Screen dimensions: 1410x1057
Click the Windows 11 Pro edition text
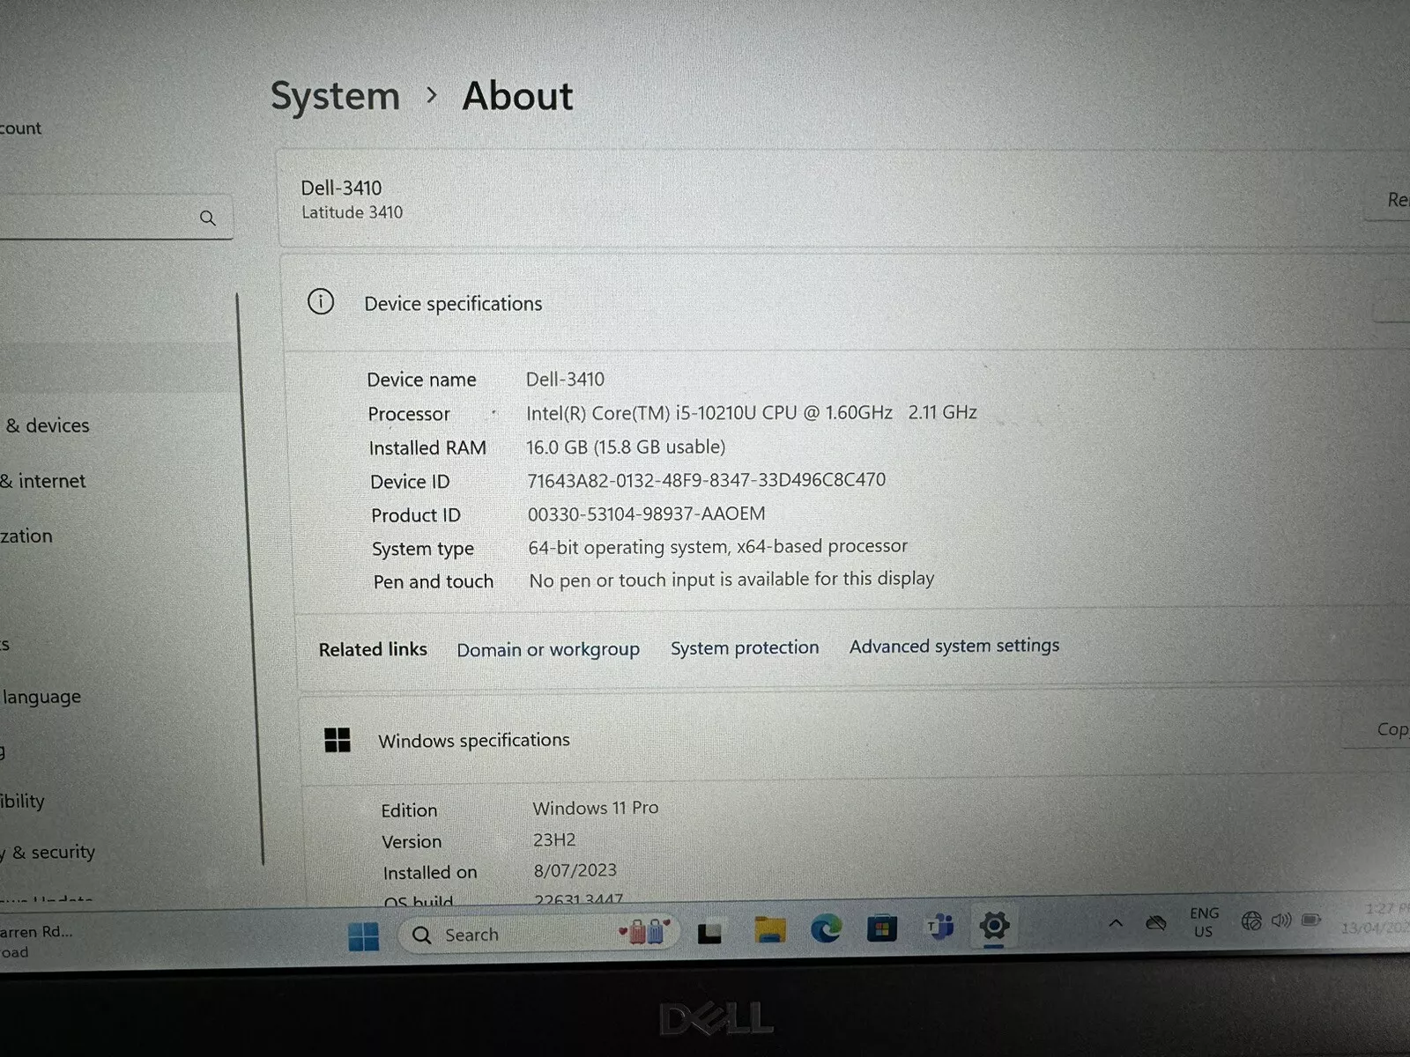[596, 808]
